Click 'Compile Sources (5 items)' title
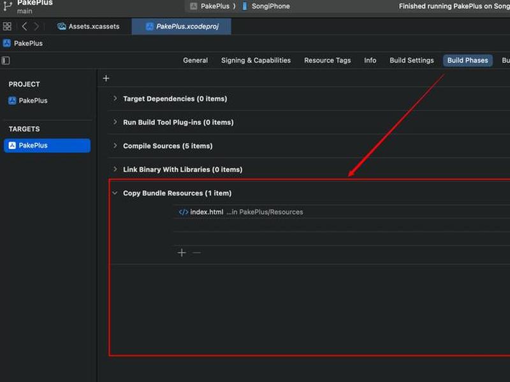Image resolution: width=510 pixels, height=382 pixels. click(168, 146)
